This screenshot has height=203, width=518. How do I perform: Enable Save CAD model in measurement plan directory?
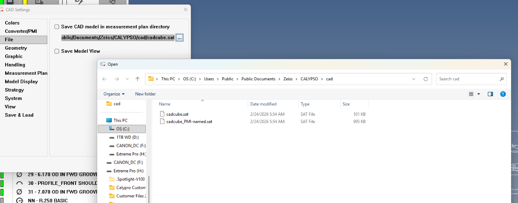coord(57,27)
